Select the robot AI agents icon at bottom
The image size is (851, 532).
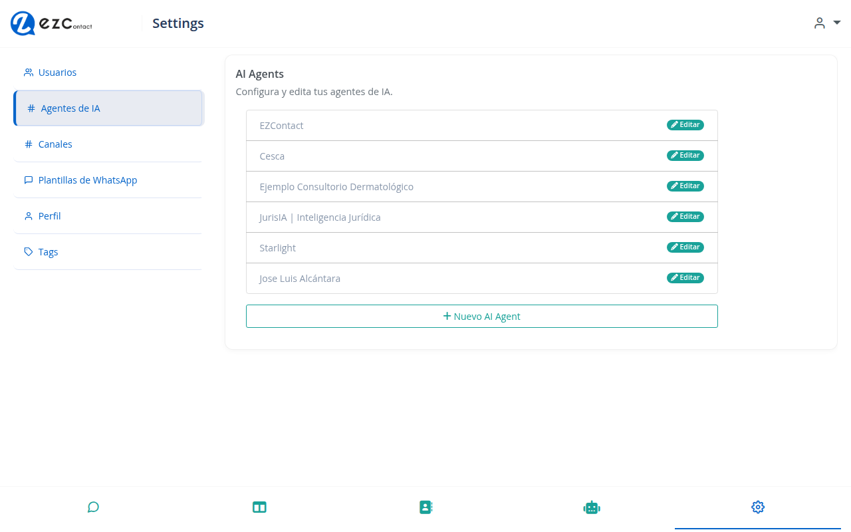tap(592, 507)
